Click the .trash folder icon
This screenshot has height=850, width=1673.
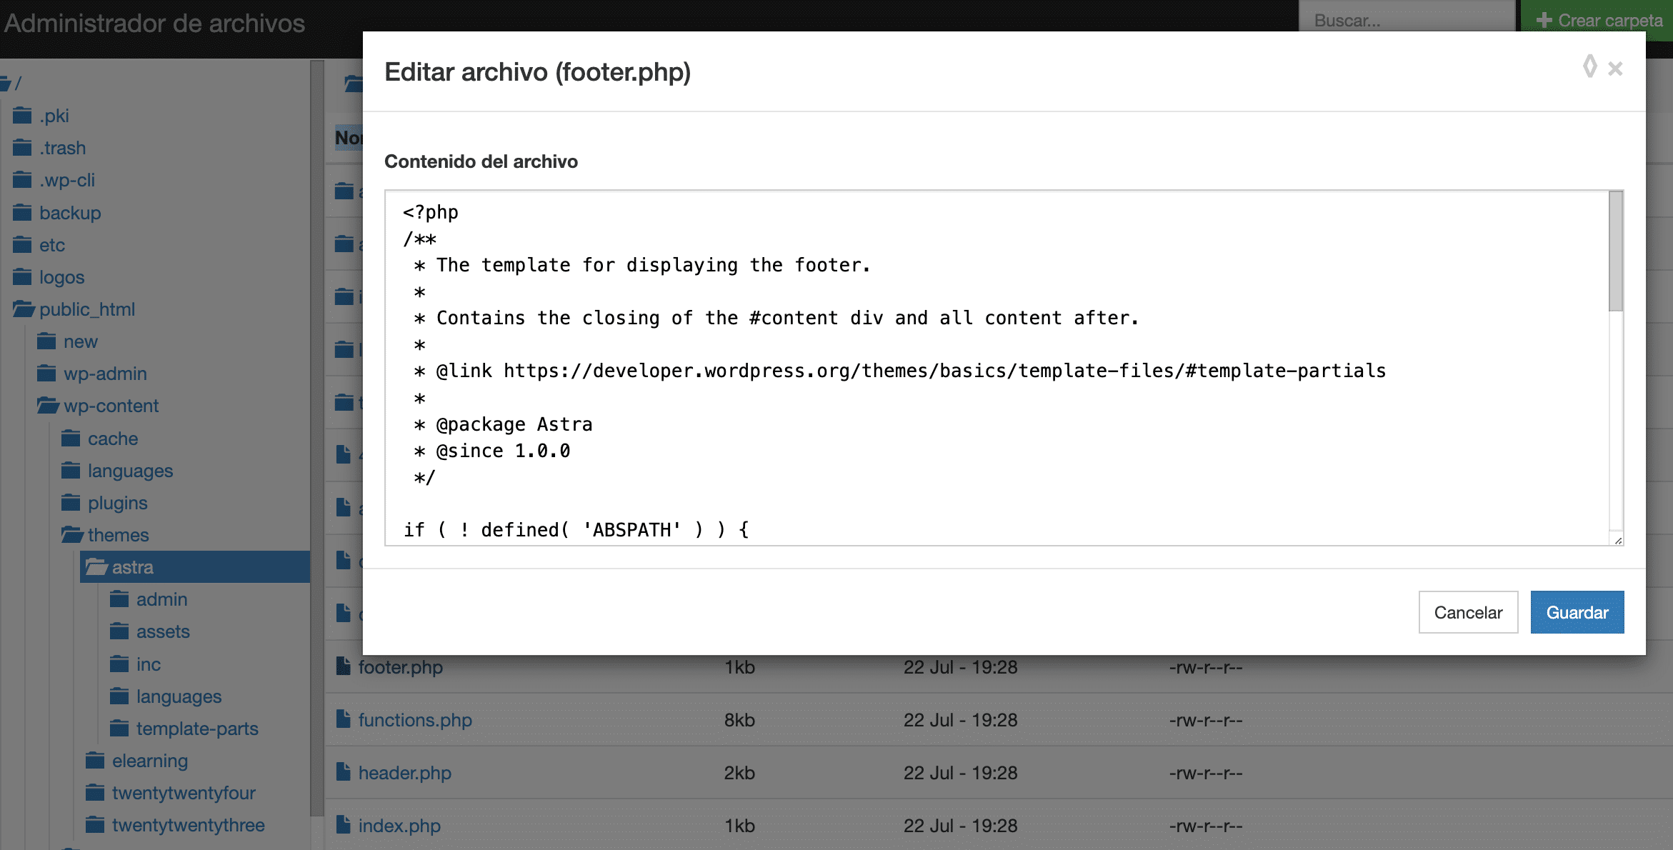pyautogui.click(x=22, y=148)
